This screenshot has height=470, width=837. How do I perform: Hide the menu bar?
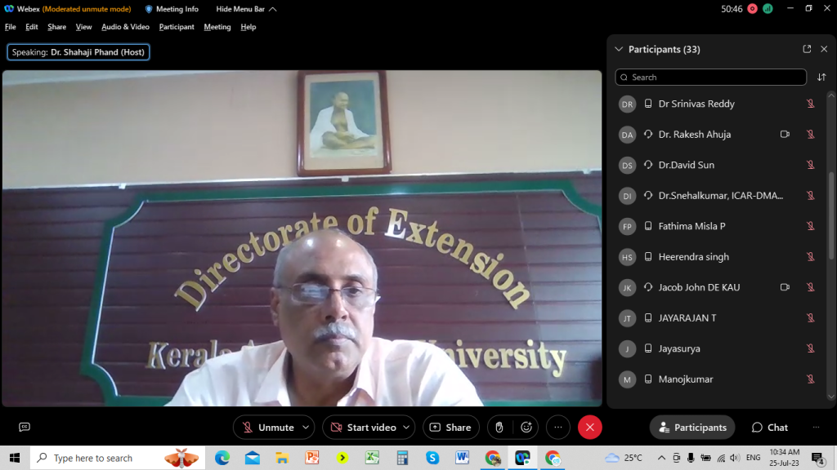click(246, 9)
